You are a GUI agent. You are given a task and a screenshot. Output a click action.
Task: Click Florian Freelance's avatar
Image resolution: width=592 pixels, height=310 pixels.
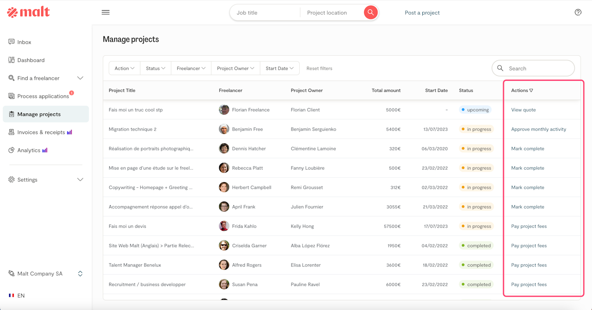[x=224, y=110]
